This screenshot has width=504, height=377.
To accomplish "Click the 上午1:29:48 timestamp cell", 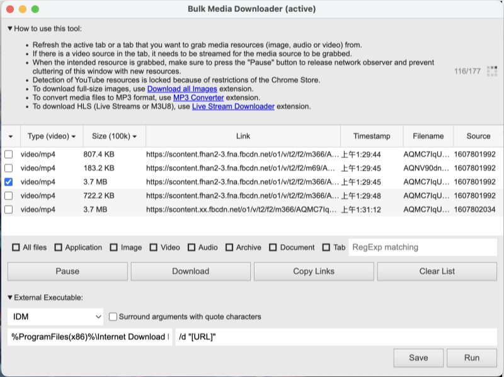I will pos(361,196).
